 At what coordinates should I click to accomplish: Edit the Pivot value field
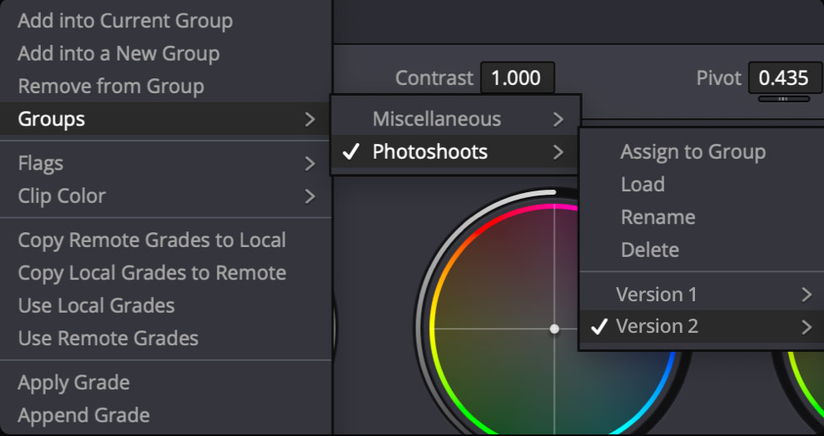click(785, 77)
